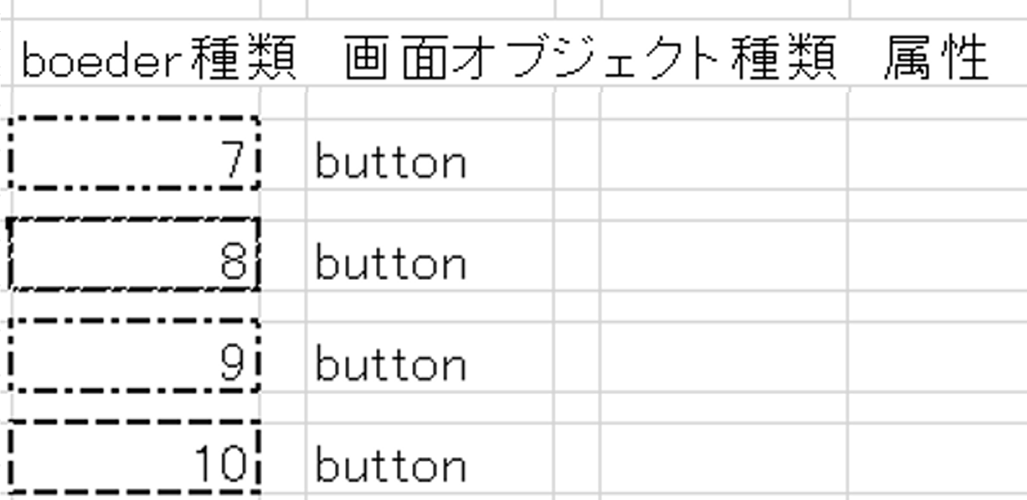Select the cell containing number 7

pos(135,154)
